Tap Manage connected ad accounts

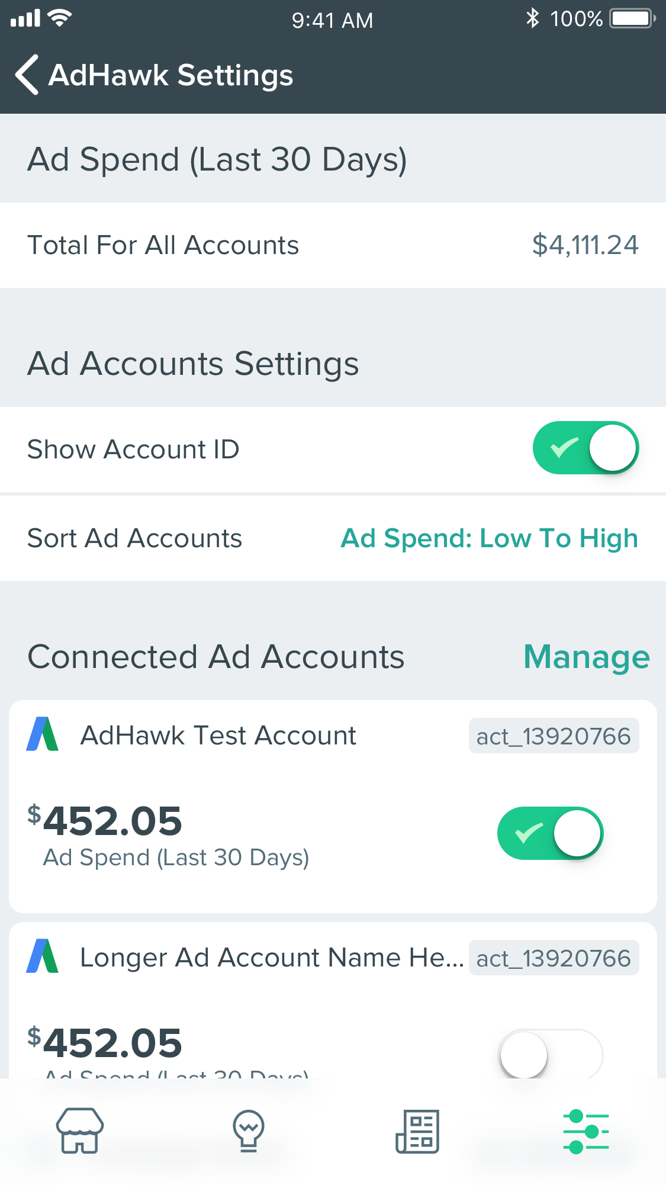click(x=586, y=657)
